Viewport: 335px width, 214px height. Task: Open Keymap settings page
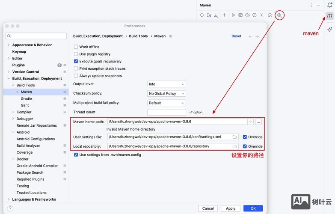[19, 52]
